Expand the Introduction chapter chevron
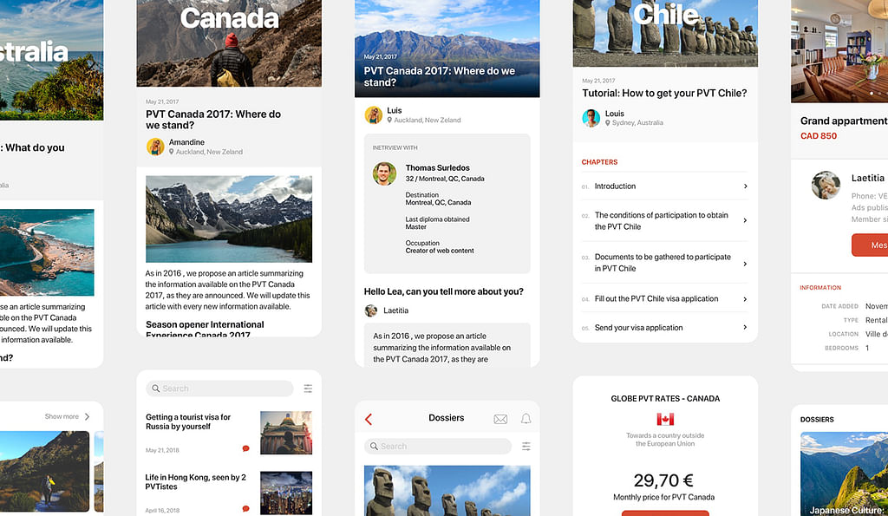The width and height of the screenshot is (888, 516). click(x=745, y=186)
